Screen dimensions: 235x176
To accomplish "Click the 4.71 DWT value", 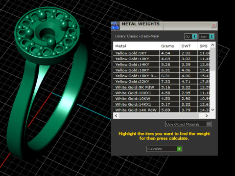I will tap(186, 82).
